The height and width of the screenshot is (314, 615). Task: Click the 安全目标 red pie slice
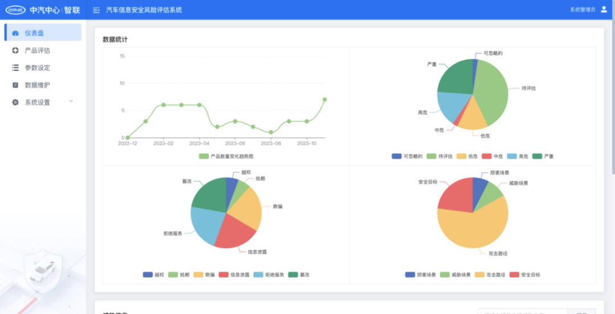click(x=457, y=195)
